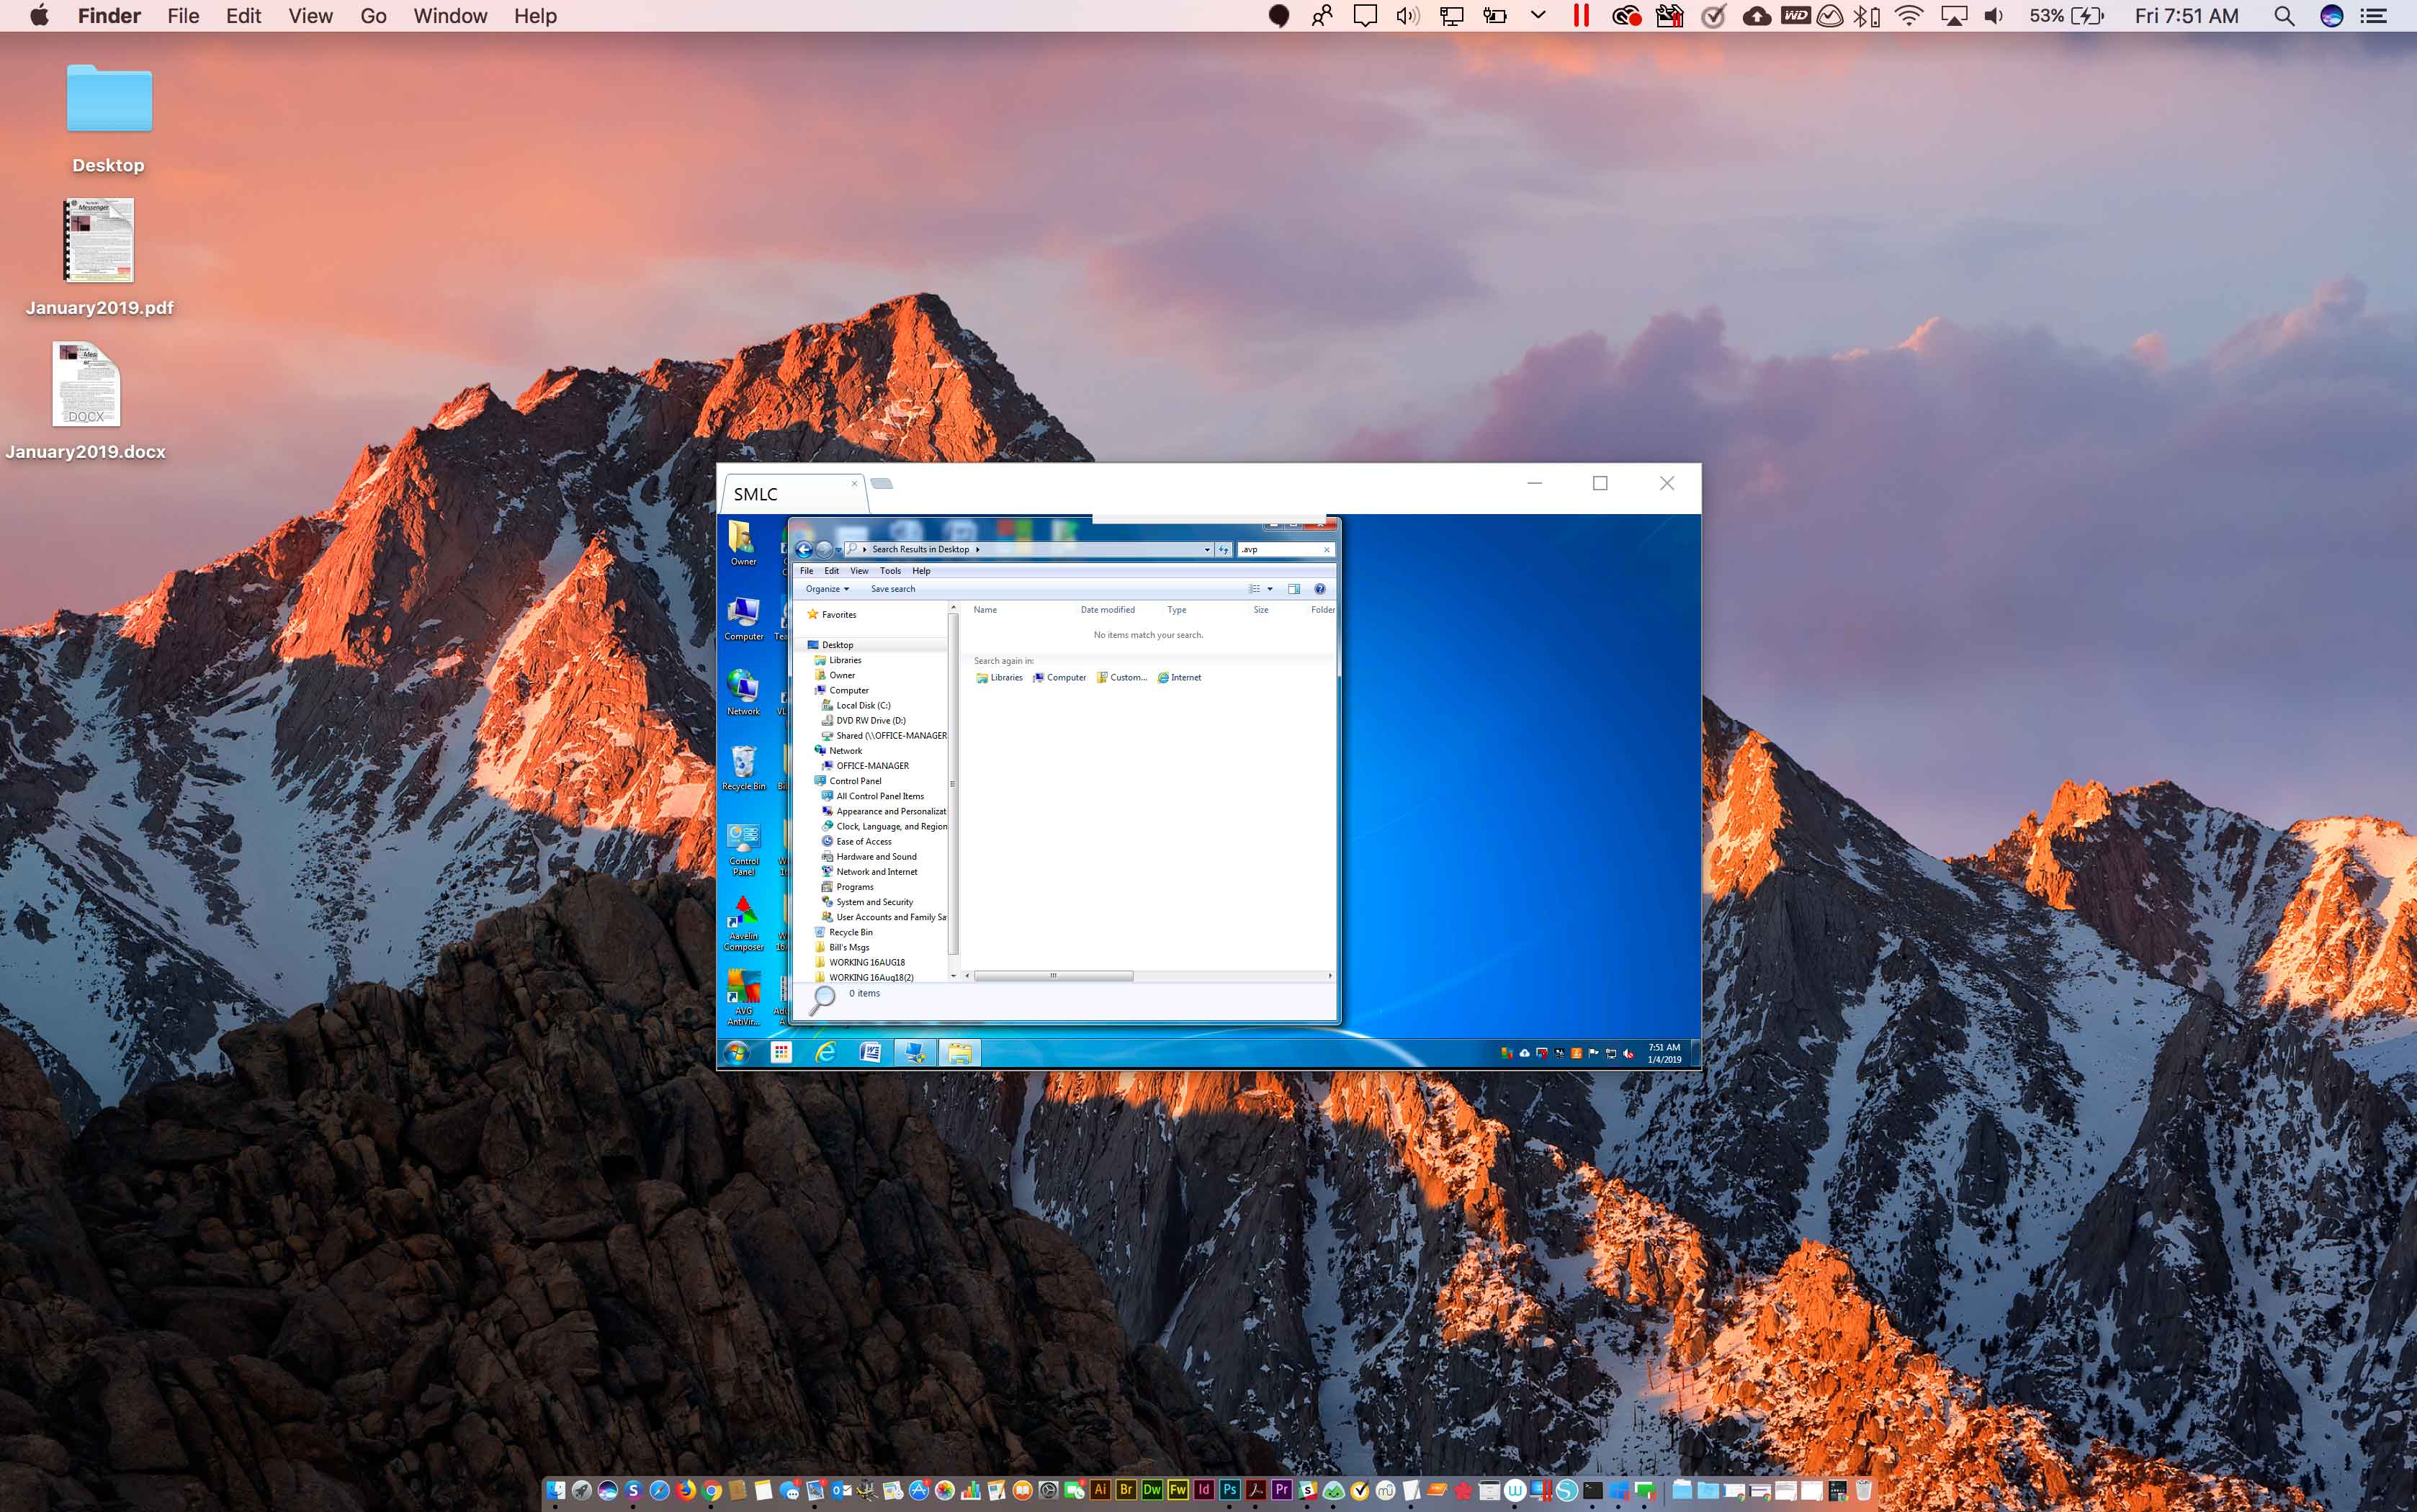This screenshot has height=1512, width=2417.
Task: Expand the address bar history dropdown
Action: click(1207, 549)
